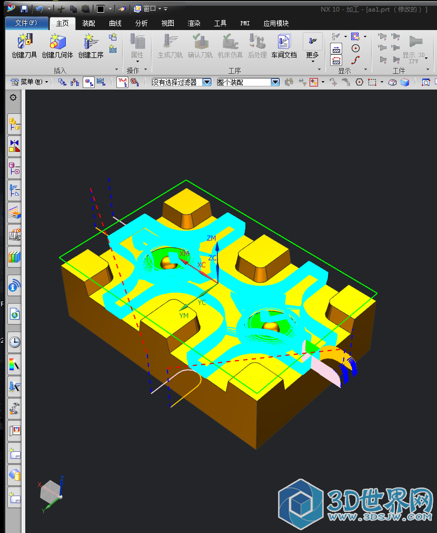Expand the More (更多) gallery

tap(312, 47)
